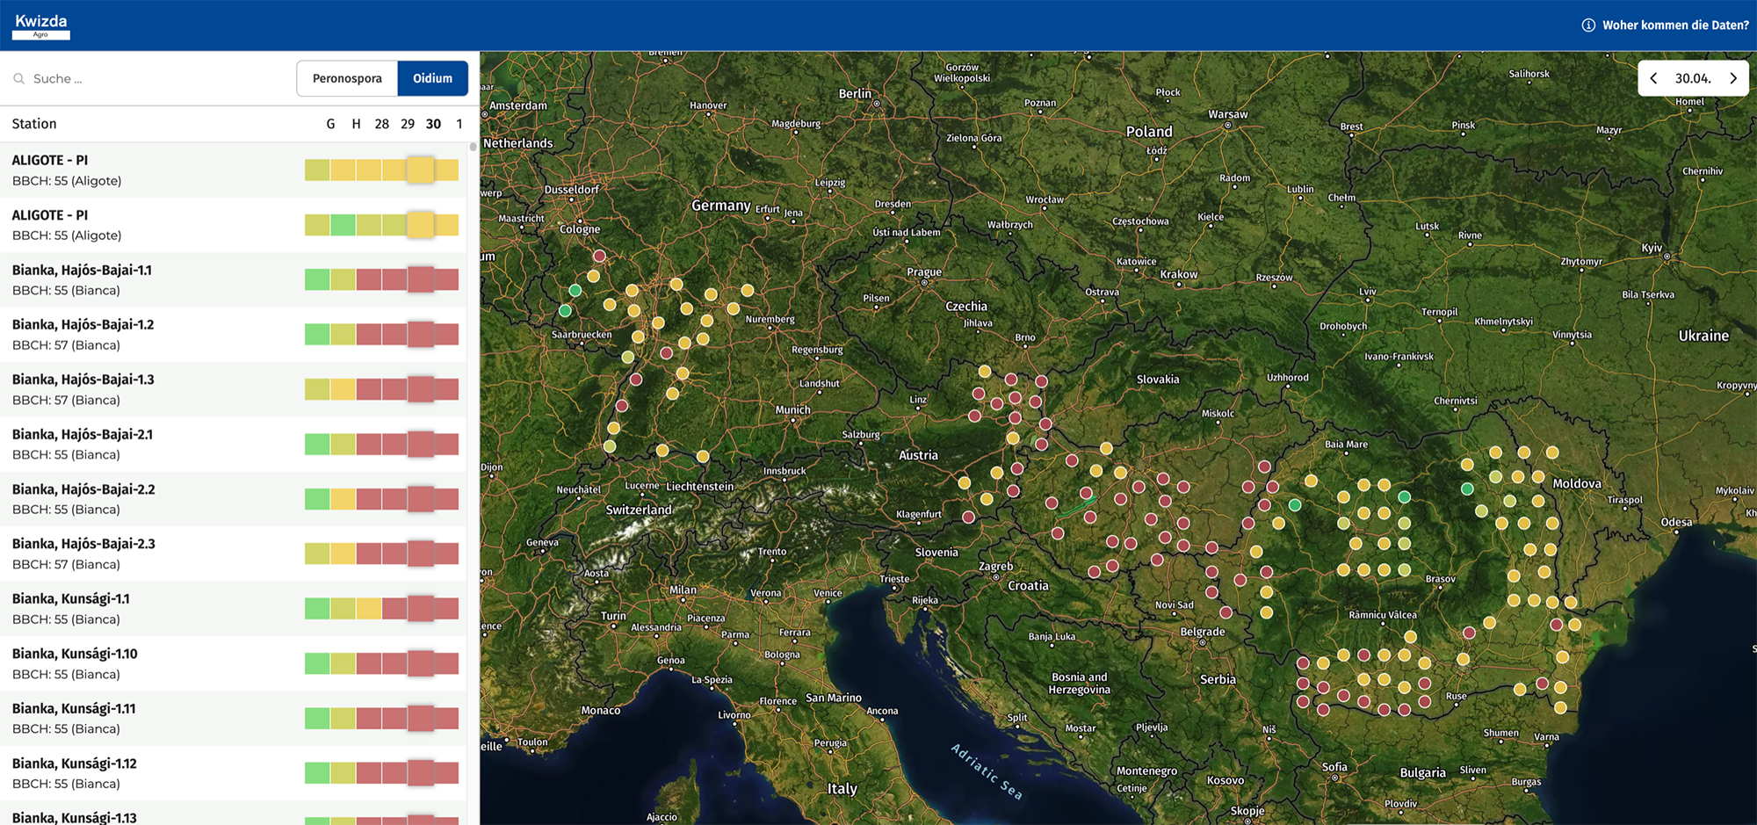Switch to Peronospora mode

pyautogui.click(x=347, y=78)
